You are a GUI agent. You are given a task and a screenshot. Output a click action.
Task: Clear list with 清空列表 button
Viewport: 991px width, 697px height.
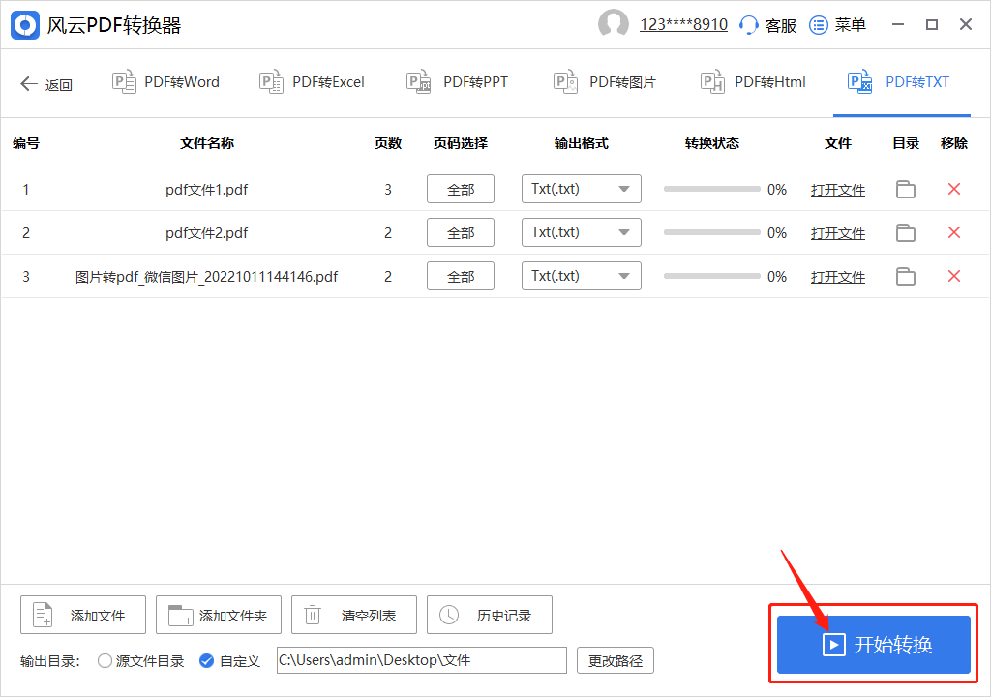click(x=354, y=615)
